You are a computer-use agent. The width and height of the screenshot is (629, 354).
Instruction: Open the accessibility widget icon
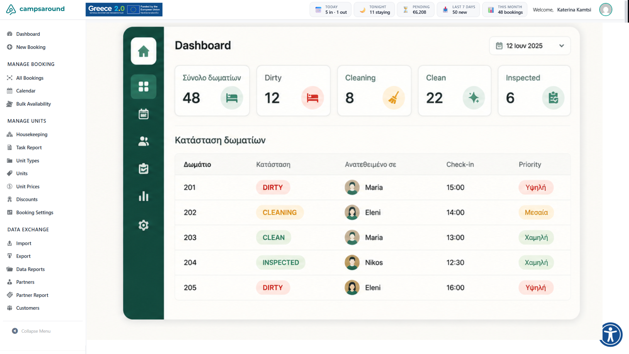tap(611, 335)
